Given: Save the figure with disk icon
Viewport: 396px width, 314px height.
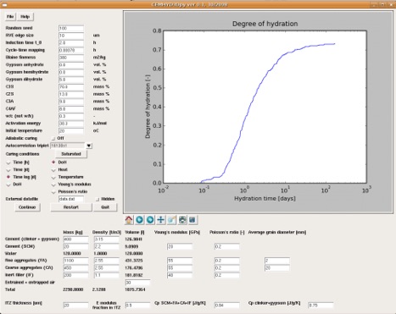Looking at the screenshot, I should pos(192,220).
